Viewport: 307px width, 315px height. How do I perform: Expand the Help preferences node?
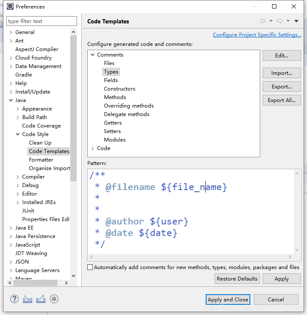pos(11,83)
